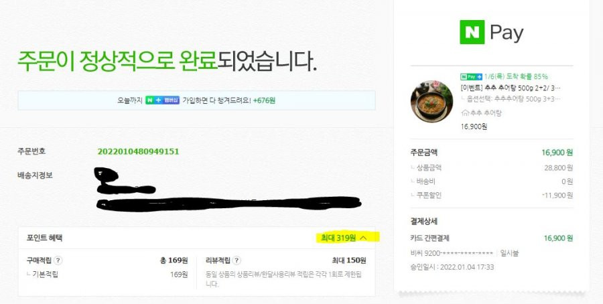The height and width of the screenshot is (304, 603).
Task: Open order number 2022010480949151 link
Action: [x=138, y=151]
